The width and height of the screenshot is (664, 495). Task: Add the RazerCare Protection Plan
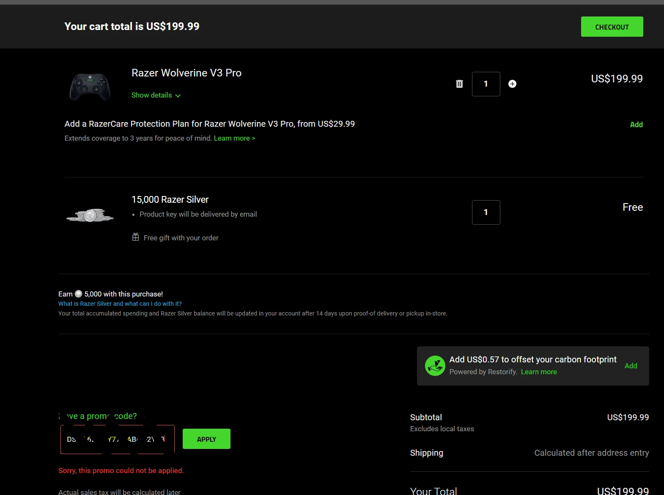point(636,125)
